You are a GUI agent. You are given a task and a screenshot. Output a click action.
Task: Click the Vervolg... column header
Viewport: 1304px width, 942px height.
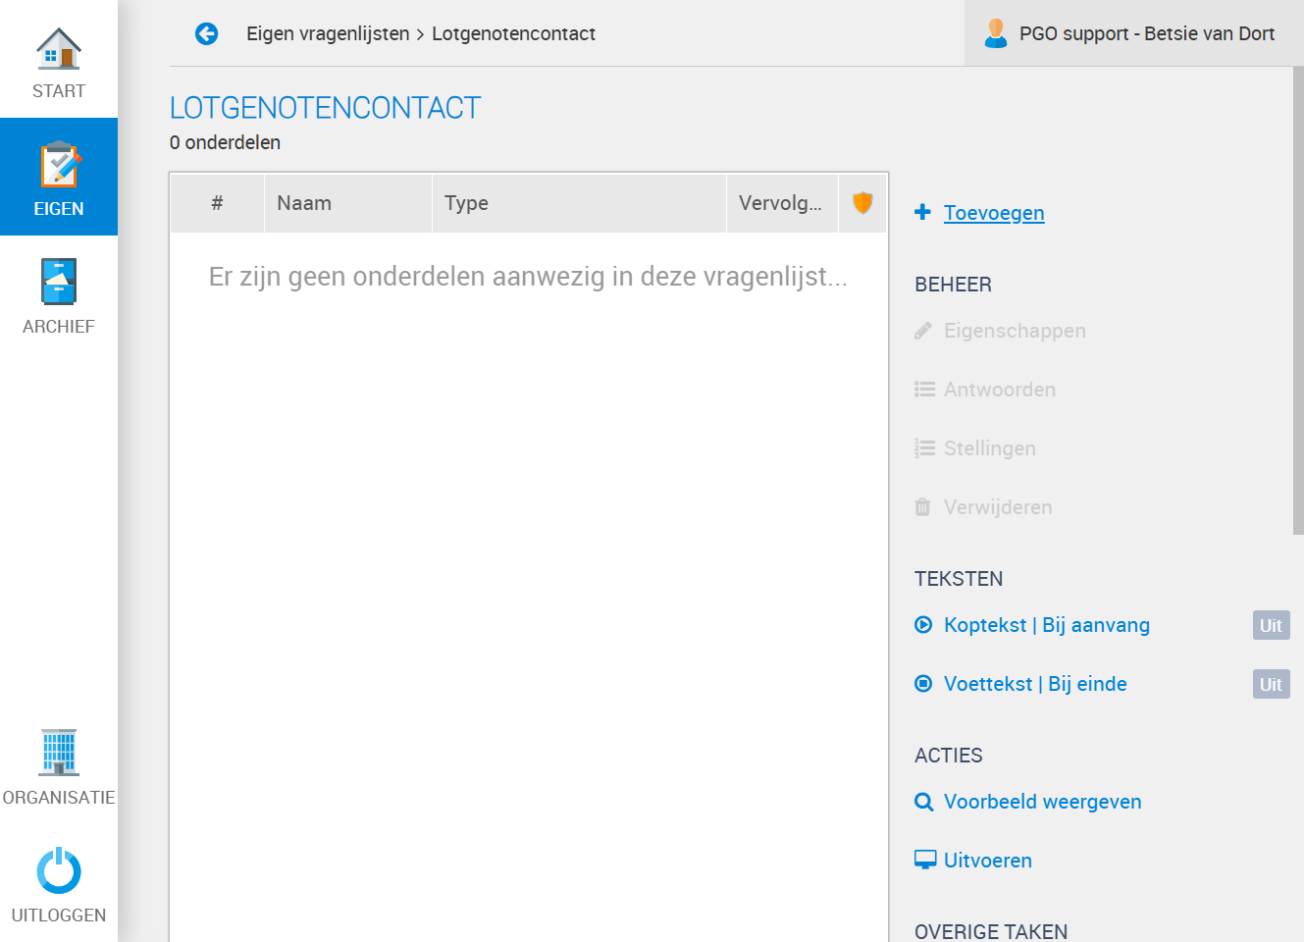pos(782,203)
